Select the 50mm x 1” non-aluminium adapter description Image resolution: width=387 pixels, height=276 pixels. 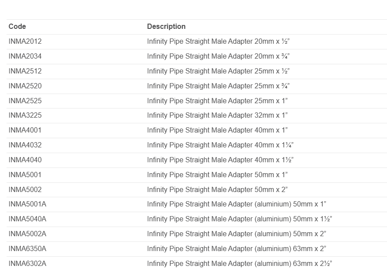[217, 175]
